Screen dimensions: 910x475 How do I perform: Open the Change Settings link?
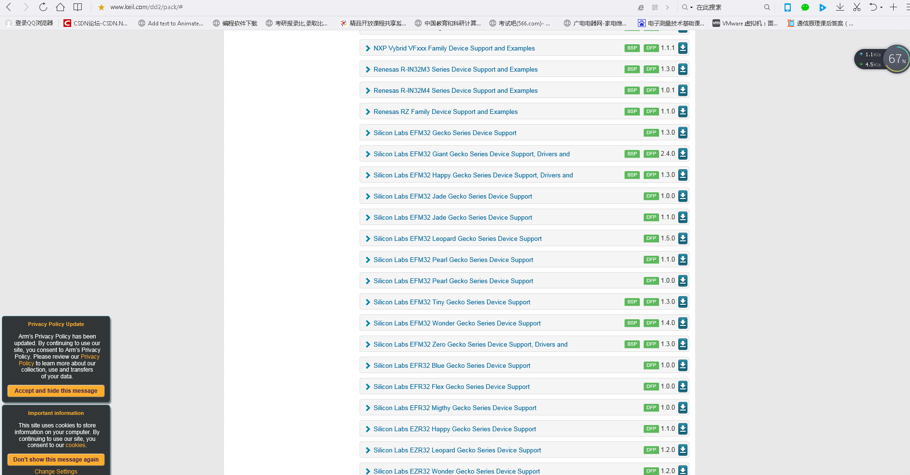pyautogui.click(x=56, y=472)
